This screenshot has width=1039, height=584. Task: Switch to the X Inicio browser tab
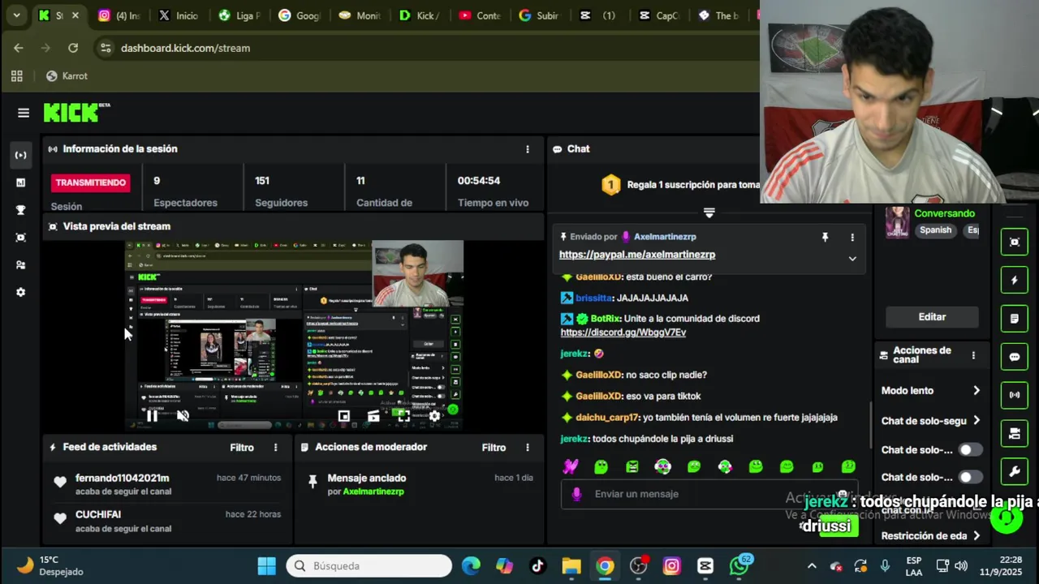(x=179, y=15)
